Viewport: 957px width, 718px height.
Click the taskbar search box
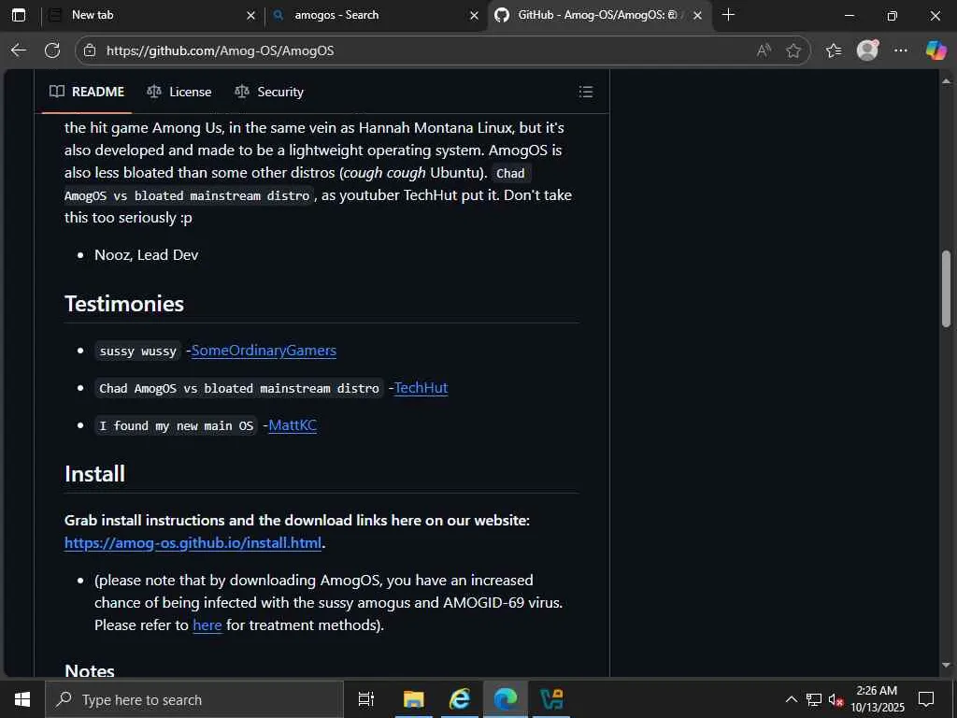(194, 699)
